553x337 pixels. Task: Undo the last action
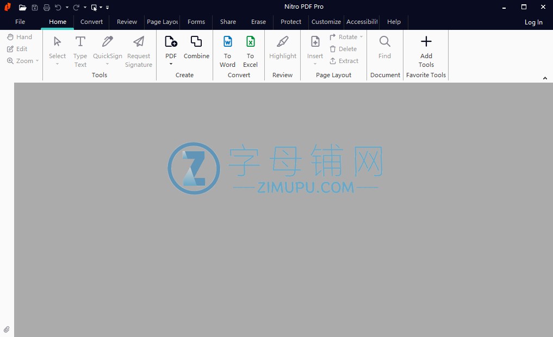tap(58, 8)
